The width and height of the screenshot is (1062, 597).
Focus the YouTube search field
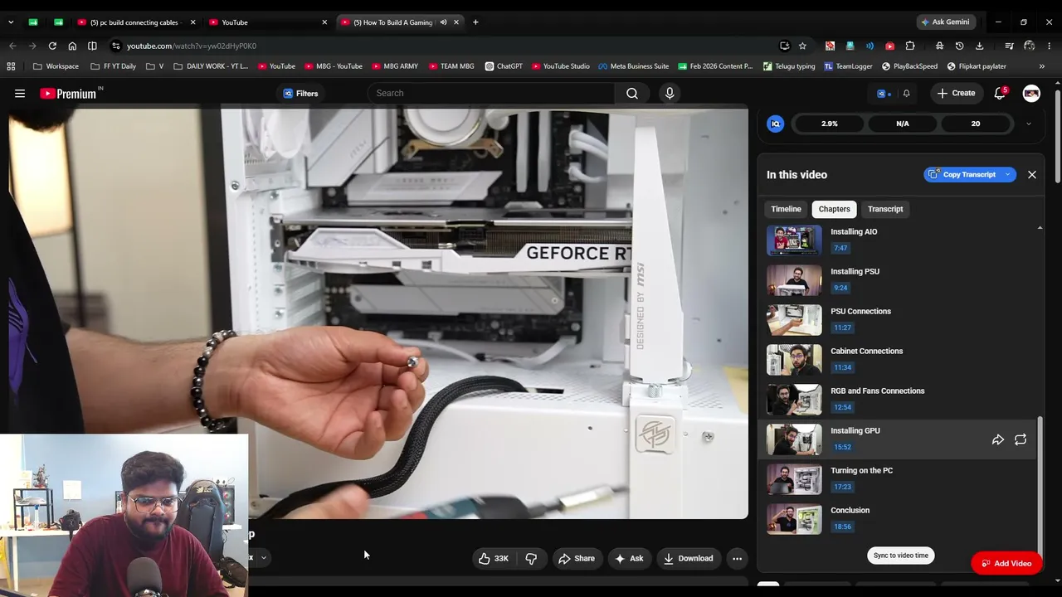pos(491,94)
